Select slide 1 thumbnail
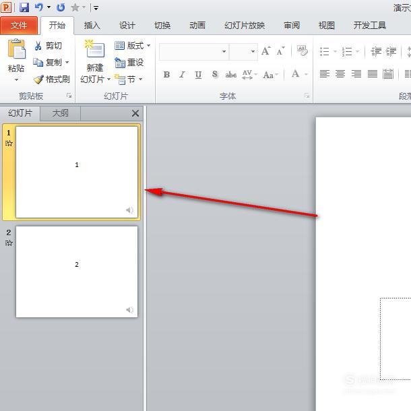The image size is (411, 411). tap(77, 172)
